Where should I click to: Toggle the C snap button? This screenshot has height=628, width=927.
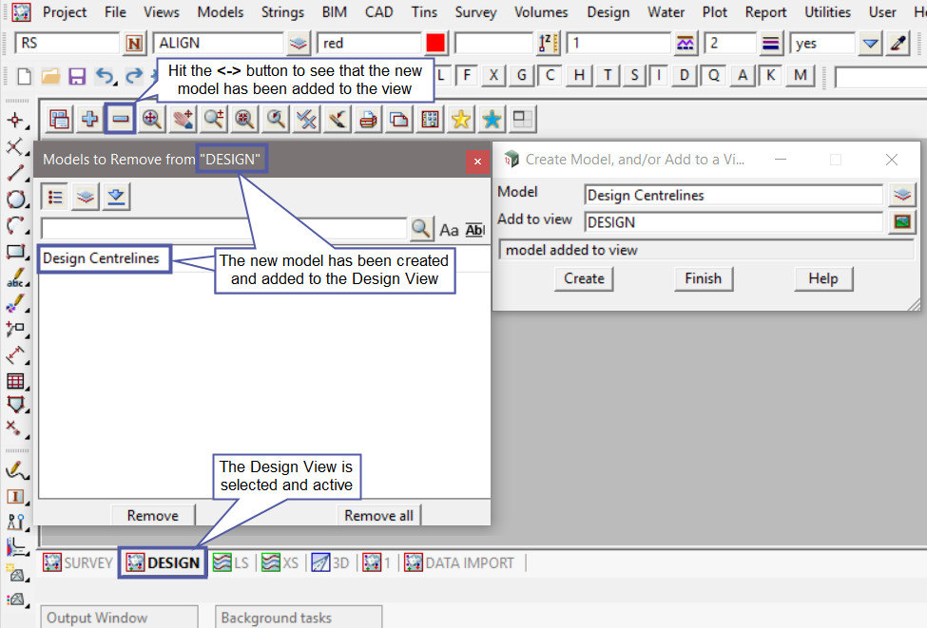click(x=550, y=76)
